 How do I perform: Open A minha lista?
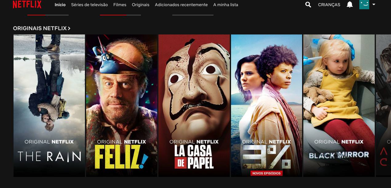225,5
